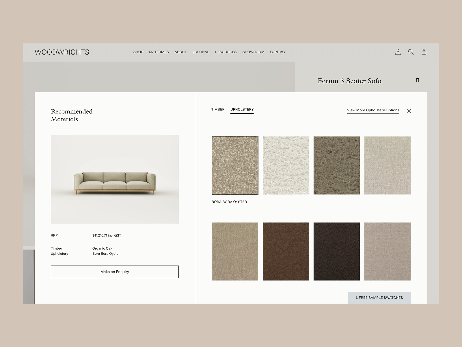Click the BORA BORA OYSTER swatch caption

coord(229,202)
